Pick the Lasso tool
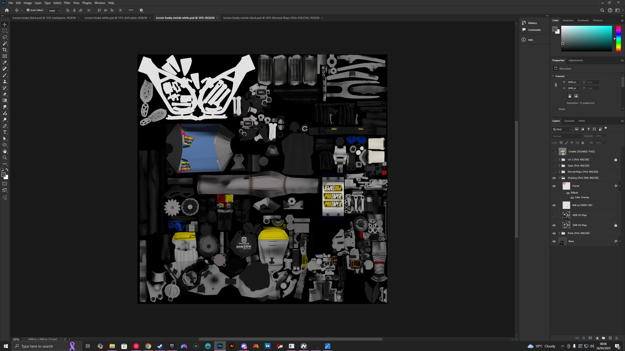This screenshot has height=351, width=625. tap(5, 37)
